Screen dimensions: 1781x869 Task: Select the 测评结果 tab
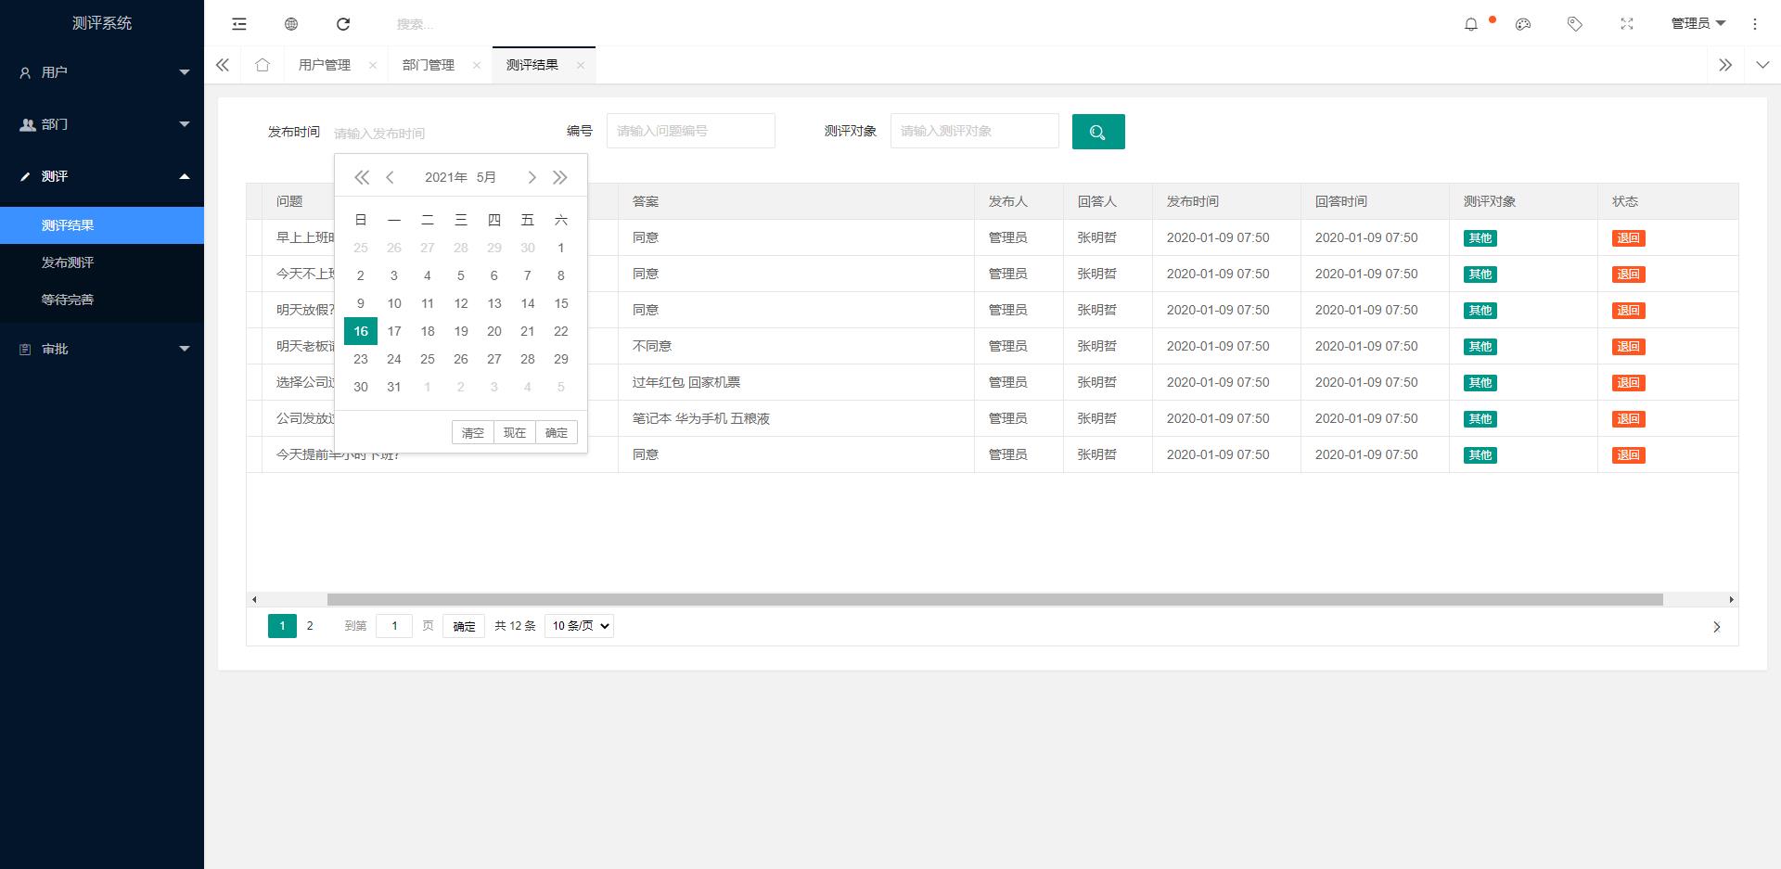click(532, 65)
